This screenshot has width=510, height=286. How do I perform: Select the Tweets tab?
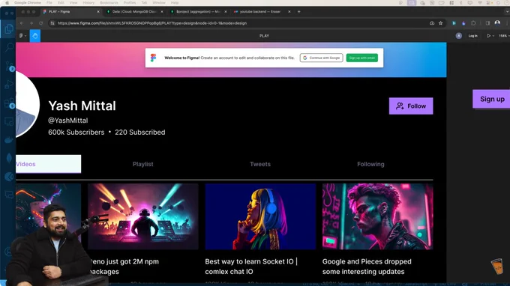click(260, 164)
